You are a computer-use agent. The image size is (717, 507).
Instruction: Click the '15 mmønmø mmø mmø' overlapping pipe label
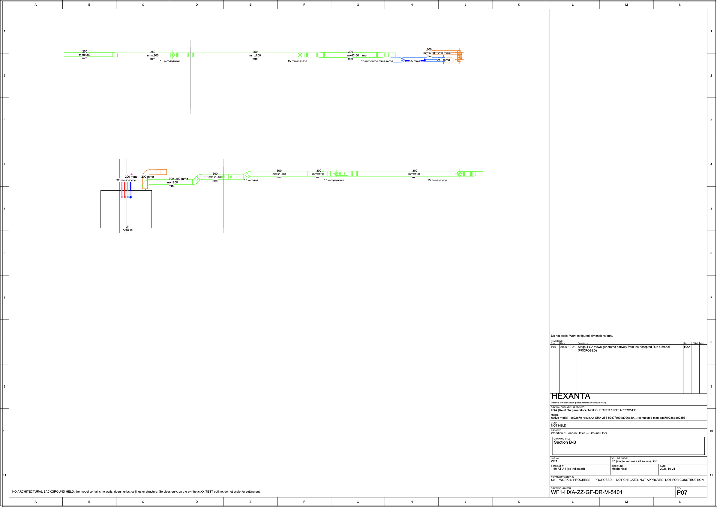click(x=377, y=61)
